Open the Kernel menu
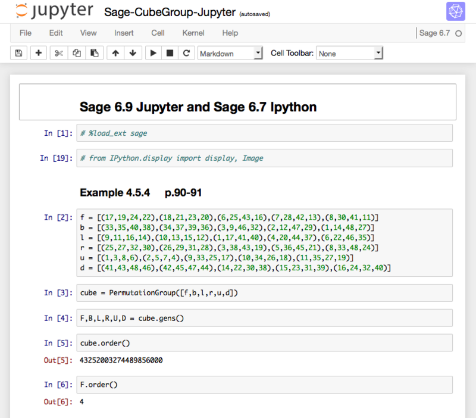 (193, 33)
